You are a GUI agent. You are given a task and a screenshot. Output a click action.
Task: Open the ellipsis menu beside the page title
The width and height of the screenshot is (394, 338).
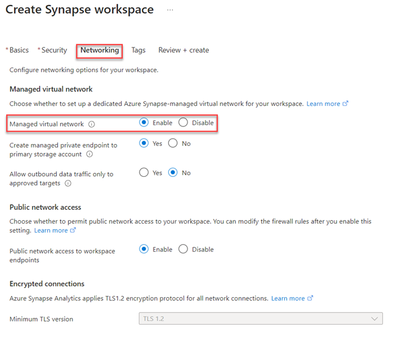click(x=170, y=10)
